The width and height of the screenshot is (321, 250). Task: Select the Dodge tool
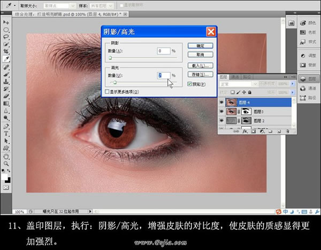tap(6, 118)
